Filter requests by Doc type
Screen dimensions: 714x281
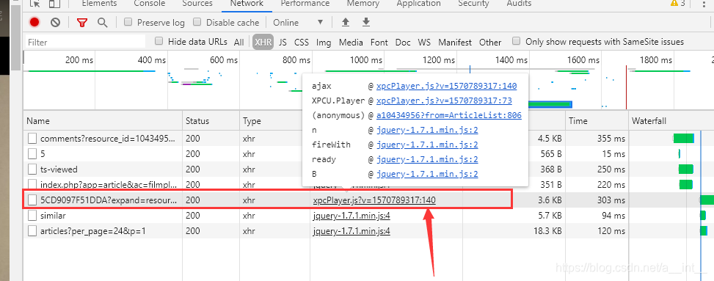coord(403,42)
